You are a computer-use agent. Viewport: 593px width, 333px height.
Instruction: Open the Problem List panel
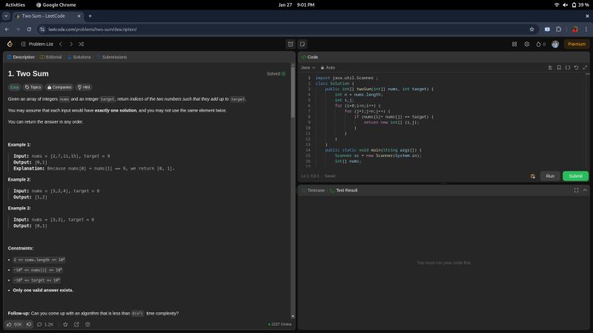pyautogui.click(x=37, y=44)
